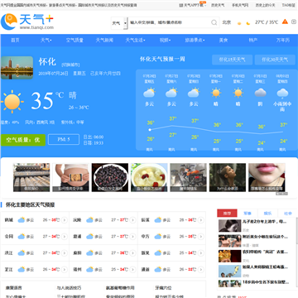Click the green 空气质量:优 button
298x298 pixels.
pos(23,140)
